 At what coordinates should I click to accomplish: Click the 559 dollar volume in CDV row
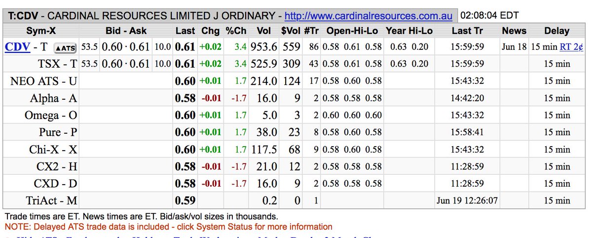(x=292, y=47)
